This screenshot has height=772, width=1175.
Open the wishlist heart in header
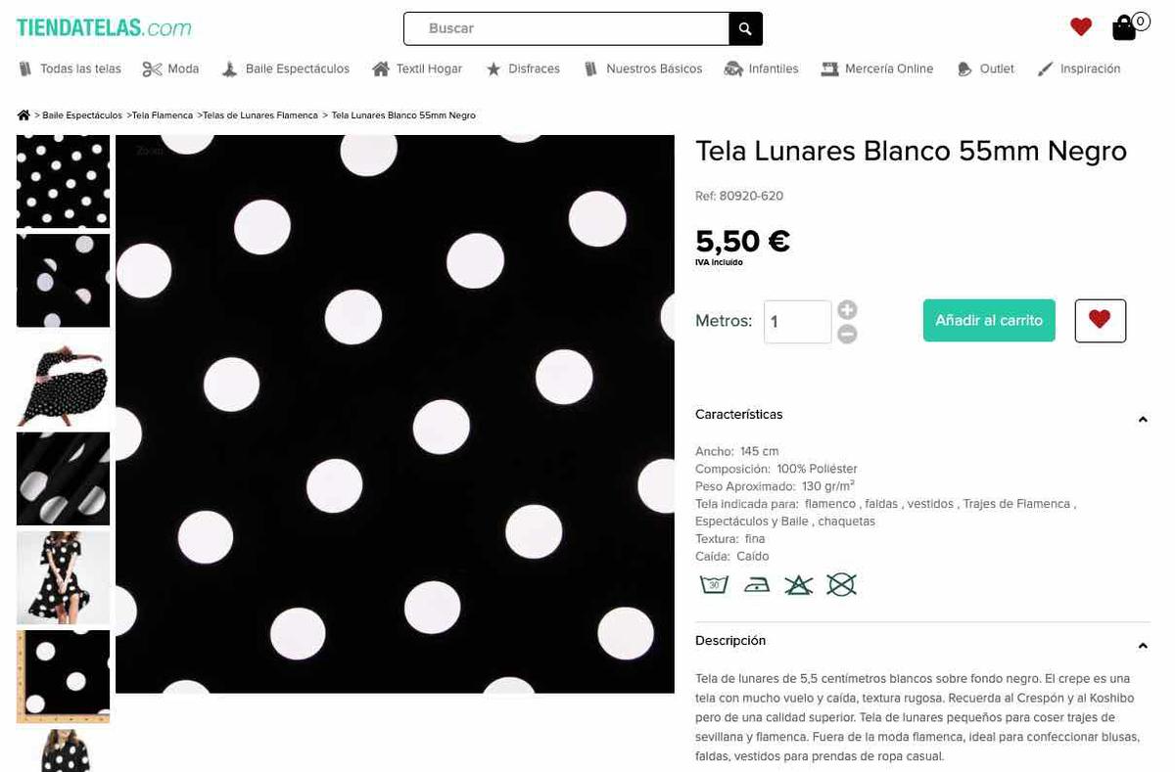[x=1081, y=27]
